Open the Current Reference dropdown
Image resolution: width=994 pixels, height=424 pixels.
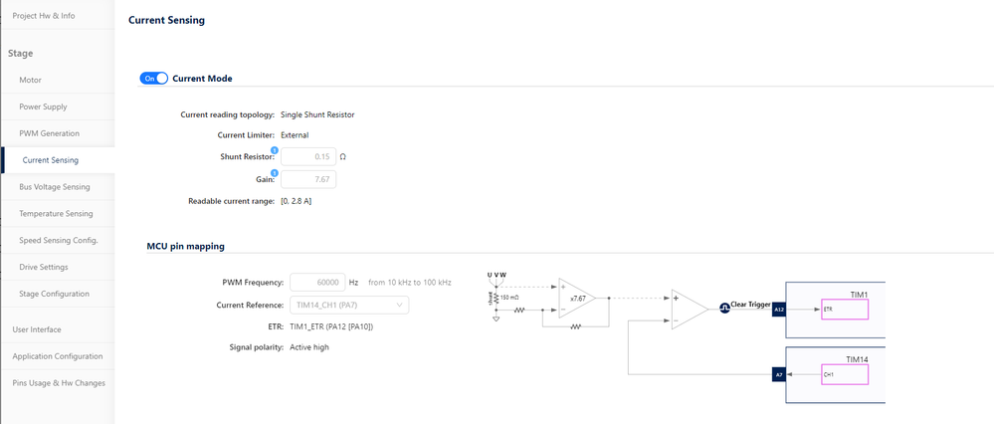pyautogui.click(x=348, y=305)
